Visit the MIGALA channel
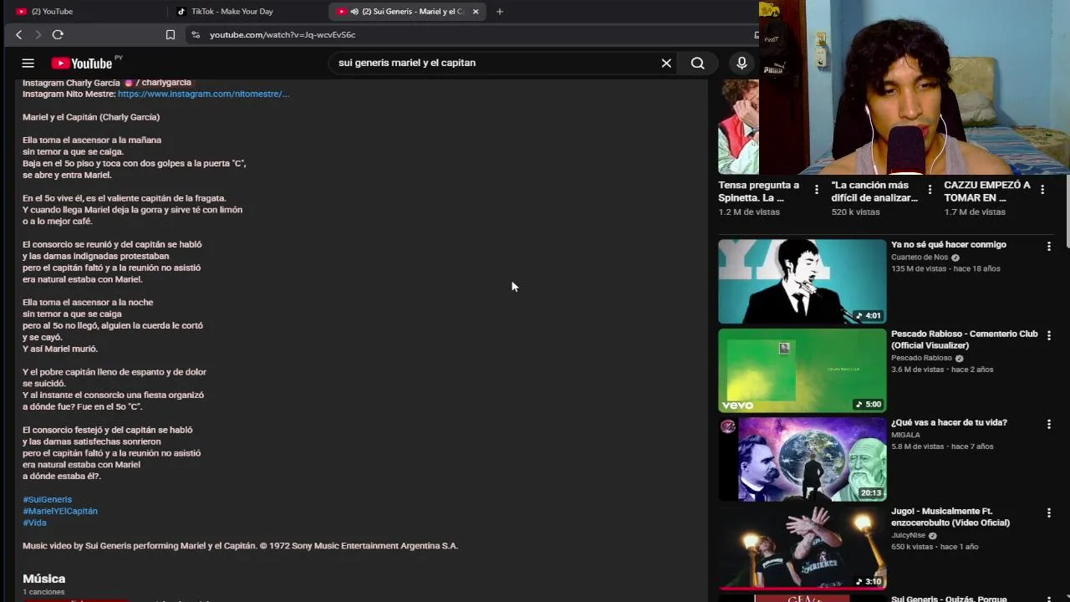1070x602 pixels. pos(905,435)
